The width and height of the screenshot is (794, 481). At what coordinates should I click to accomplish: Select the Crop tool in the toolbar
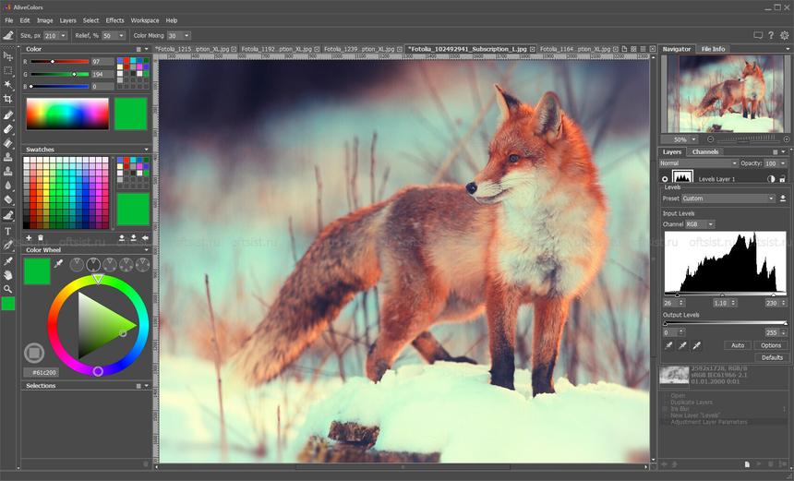tap(8, 99)
